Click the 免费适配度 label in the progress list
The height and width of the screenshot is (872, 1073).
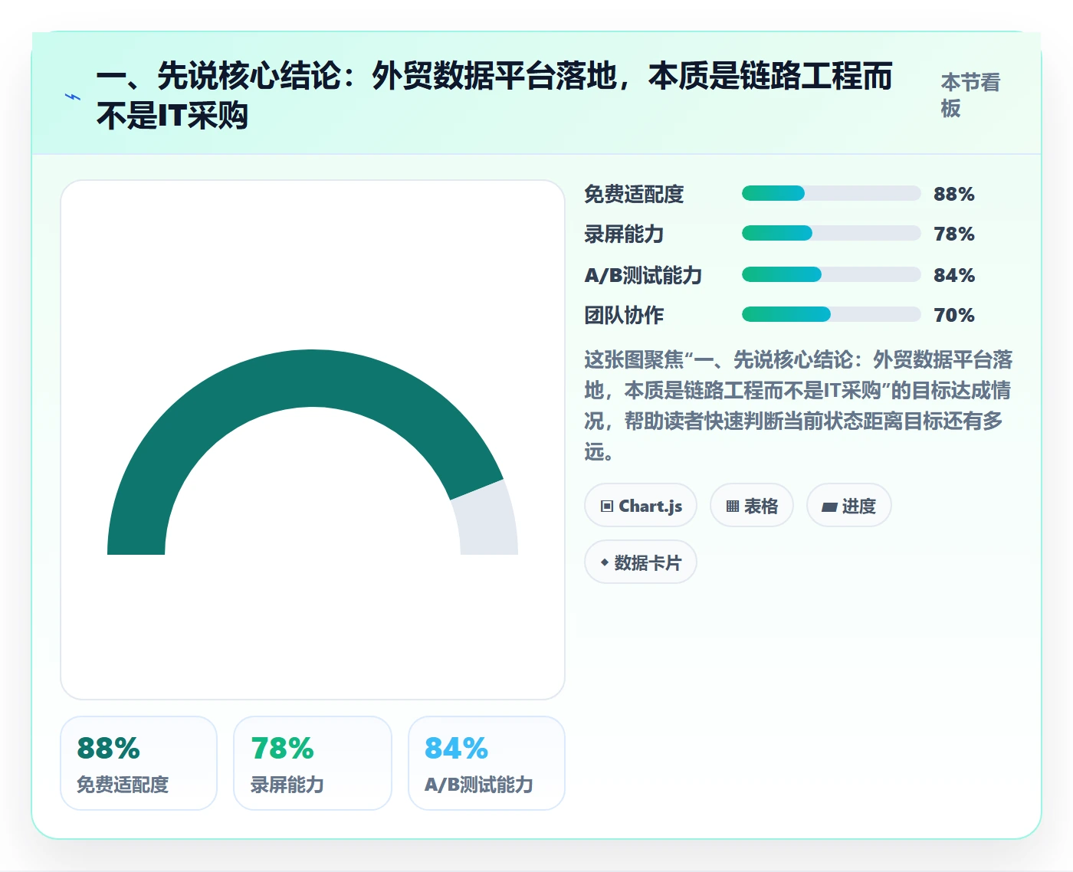point(634,194)
